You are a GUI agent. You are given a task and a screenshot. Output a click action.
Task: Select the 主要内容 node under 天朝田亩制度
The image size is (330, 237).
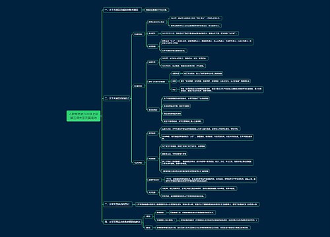click(176, 73)
